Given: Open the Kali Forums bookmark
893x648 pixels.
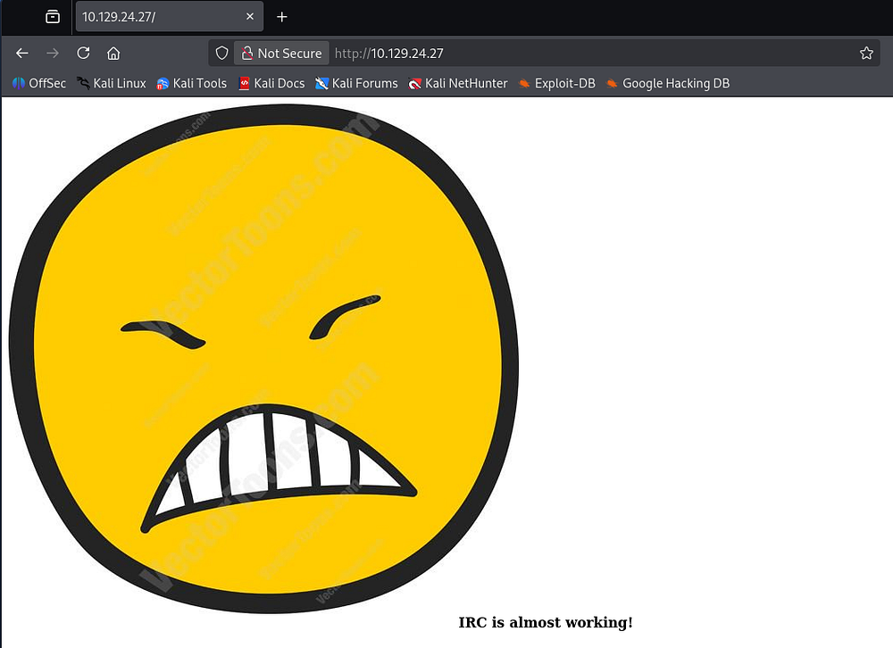Looking at the screenshot, I should coord(356,83).
